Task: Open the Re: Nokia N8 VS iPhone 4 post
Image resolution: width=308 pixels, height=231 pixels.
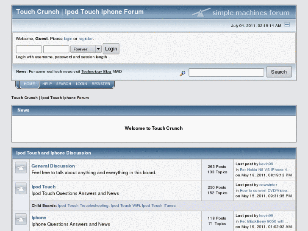Action: (x=265, y=170)
